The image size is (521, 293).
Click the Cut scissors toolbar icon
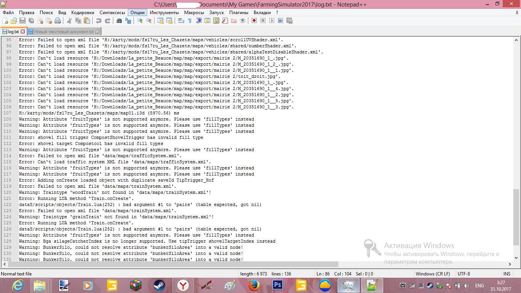69,21
